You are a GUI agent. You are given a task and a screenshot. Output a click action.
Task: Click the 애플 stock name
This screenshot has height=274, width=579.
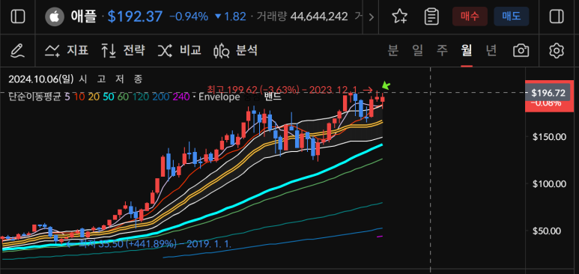click(83, 16)
